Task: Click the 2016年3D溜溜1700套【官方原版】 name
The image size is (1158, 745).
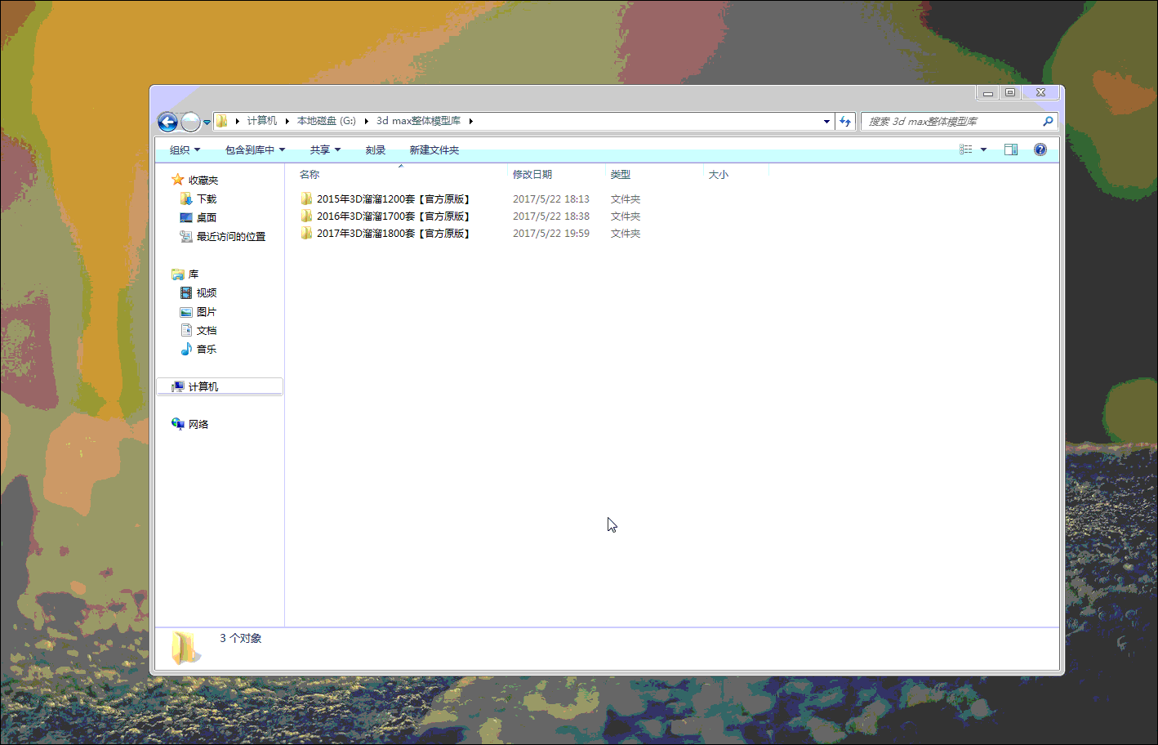Action: [x=394, y=216]
